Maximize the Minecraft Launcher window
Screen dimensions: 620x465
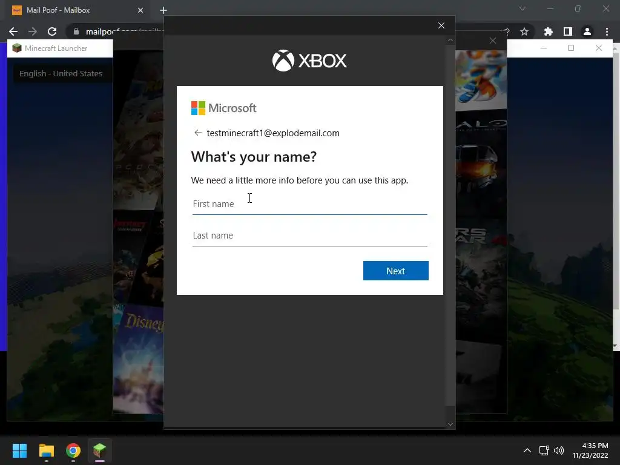(x=571, y=48)
